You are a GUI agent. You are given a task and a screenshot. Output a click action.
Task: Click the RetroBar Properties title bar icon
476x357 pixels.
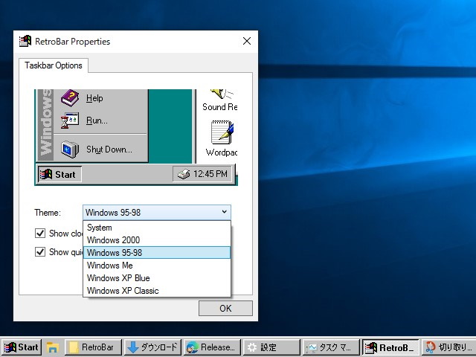(x=25, y=41)
